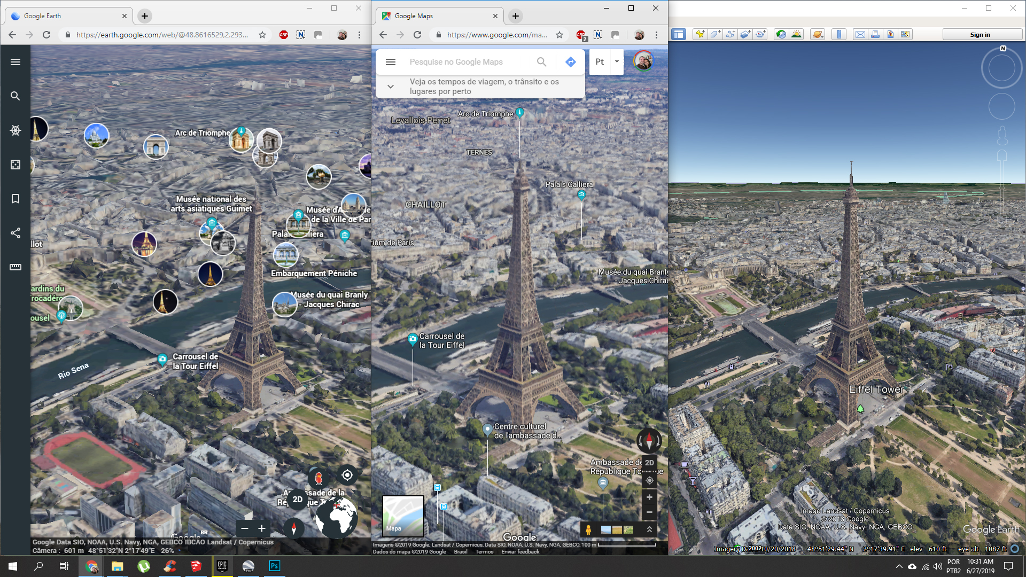This screenshot has width=1026, height=577.
Task: Expand Google Earth left sidebar menu
Action: pyautogui.click(x=15, y=62)
